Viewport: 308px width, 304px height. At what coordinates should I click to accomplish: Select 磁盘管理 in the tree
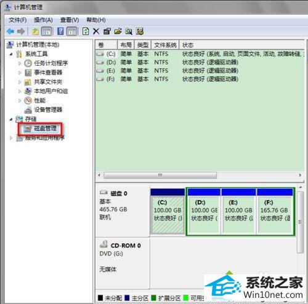(x=45, y=128)
